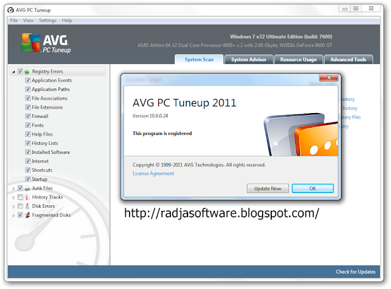This screenshot has height=289, width=391.
Task: Click the AVG title bar app icon
Action: coord(10,10)
